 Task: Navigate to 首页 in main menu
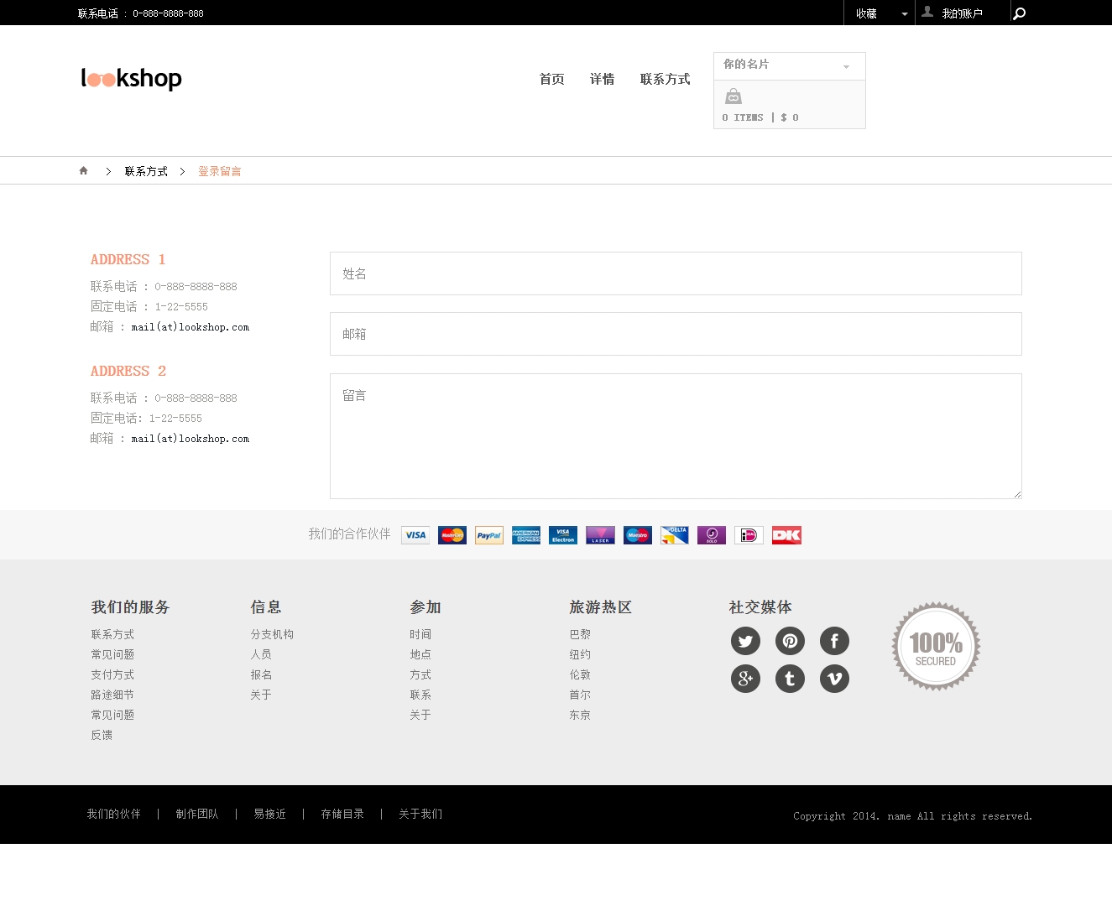(x=551, y=79)
